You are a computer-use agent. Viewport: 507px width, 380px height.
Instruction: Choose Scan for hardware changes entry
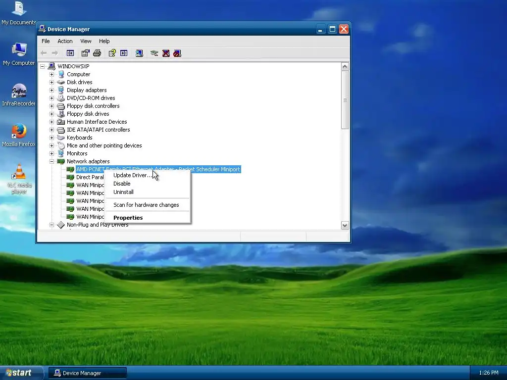click(x=148, y=205)
